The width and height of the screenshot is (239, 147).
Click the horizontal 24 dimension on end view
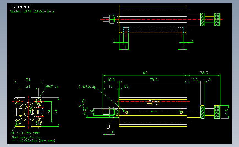tap(28, 87)
